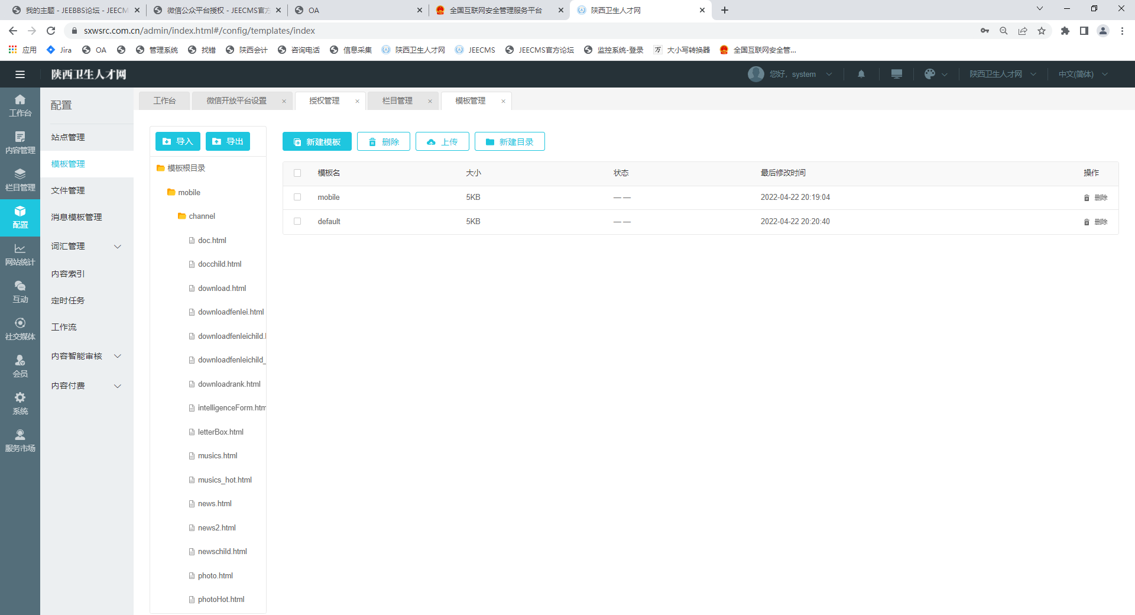Open 社交媒体 sidebar section
Screen dimensions: 1135x615
20,329
